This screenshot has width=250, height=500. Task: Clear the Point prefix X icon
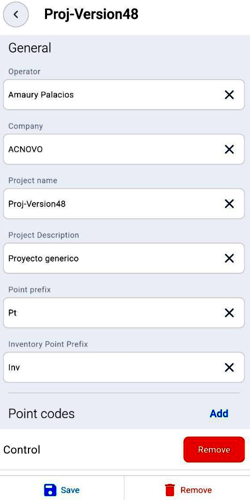click(229, 313)
